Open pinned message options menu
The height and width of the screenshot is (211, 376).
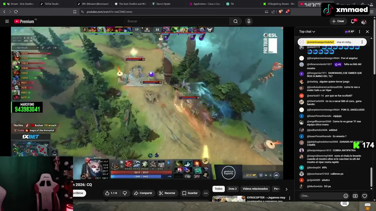coord(362,42)
